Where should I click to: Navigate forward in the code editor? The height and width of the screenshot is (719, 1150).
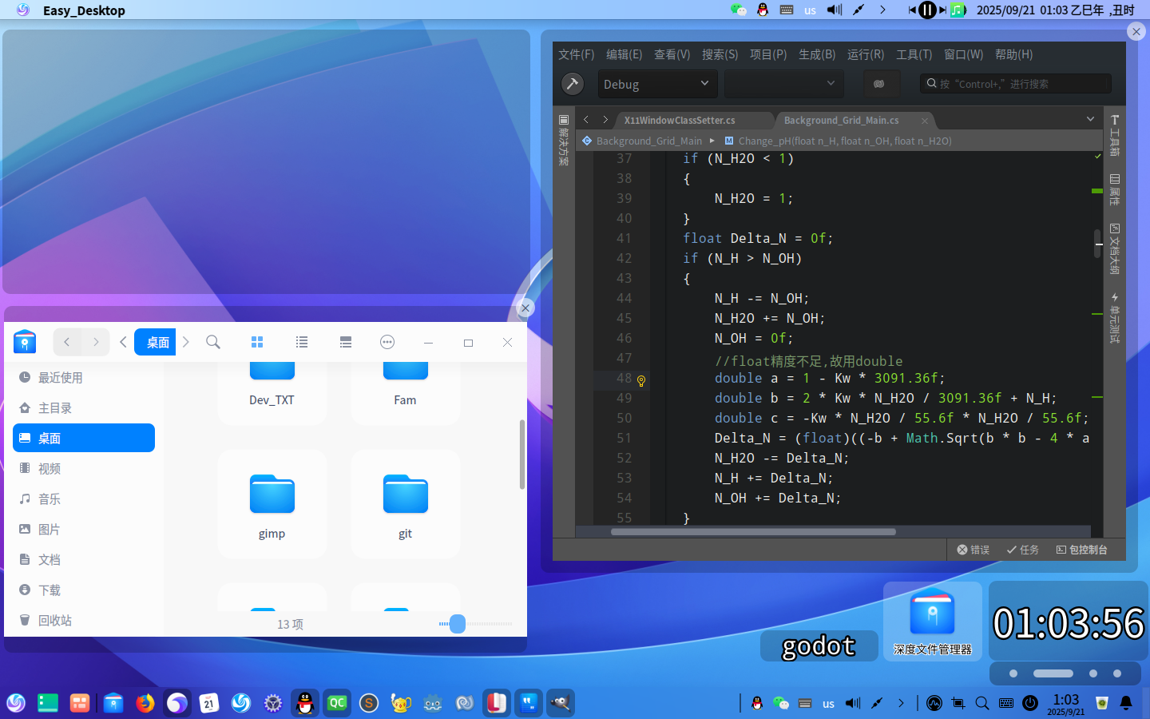point(605,120)
